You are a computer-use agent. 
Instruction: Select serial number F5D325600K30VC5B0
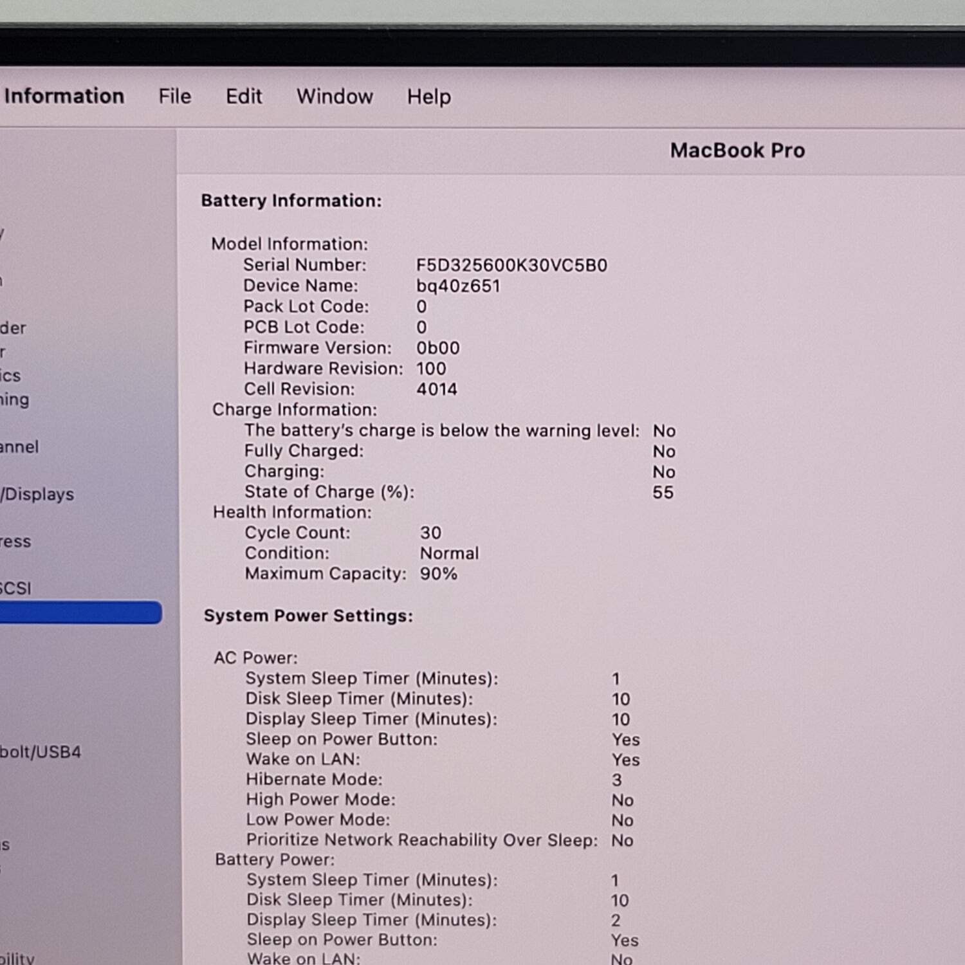(511, 265)
